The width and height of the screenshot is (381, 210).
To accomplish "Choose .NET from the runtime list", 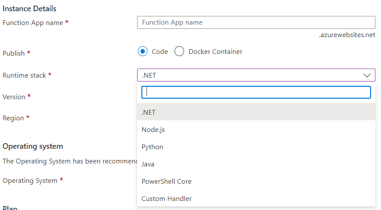I will (256, 112).
